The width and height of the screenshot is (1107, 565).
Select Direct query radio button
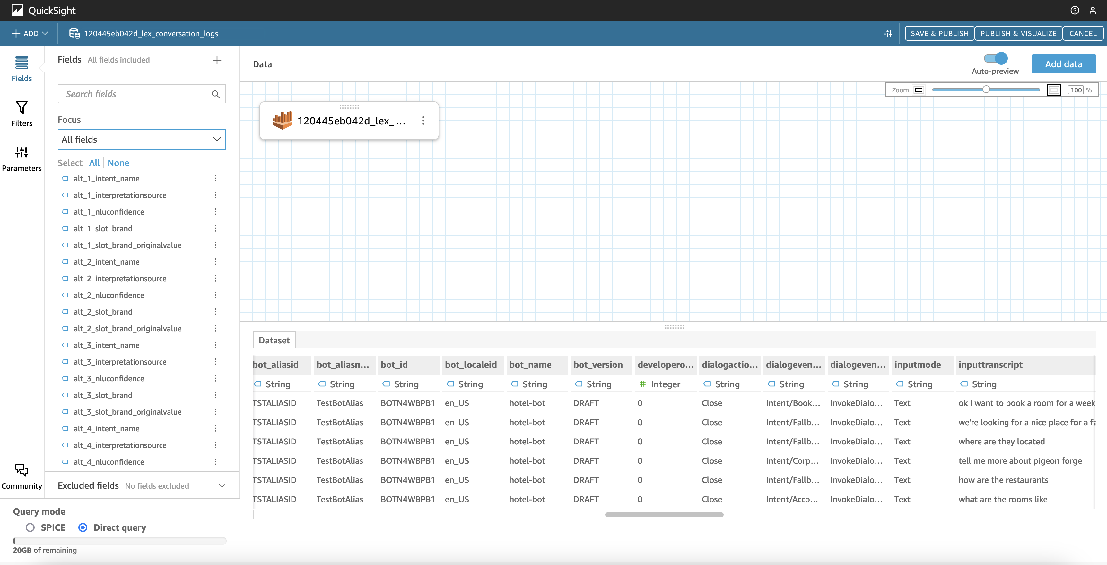(83, 527)
